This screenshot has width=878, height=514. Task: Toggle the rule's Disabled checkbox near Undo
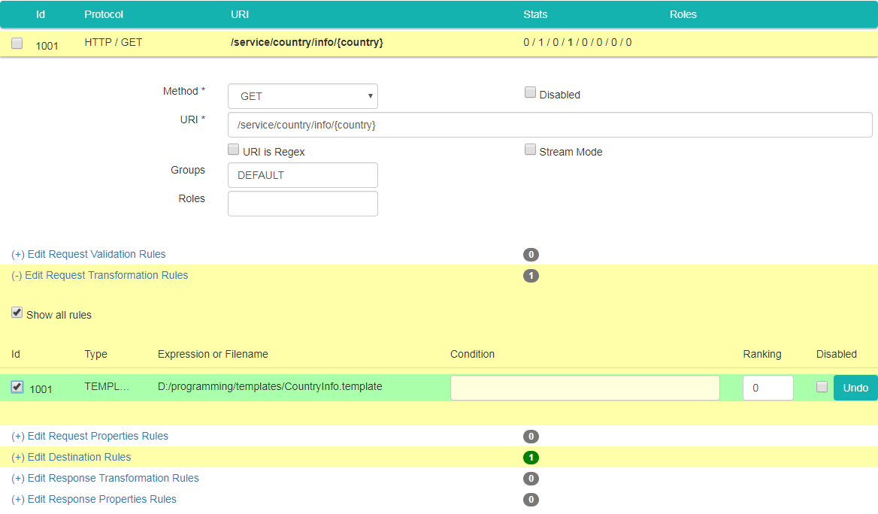point(822,387)
